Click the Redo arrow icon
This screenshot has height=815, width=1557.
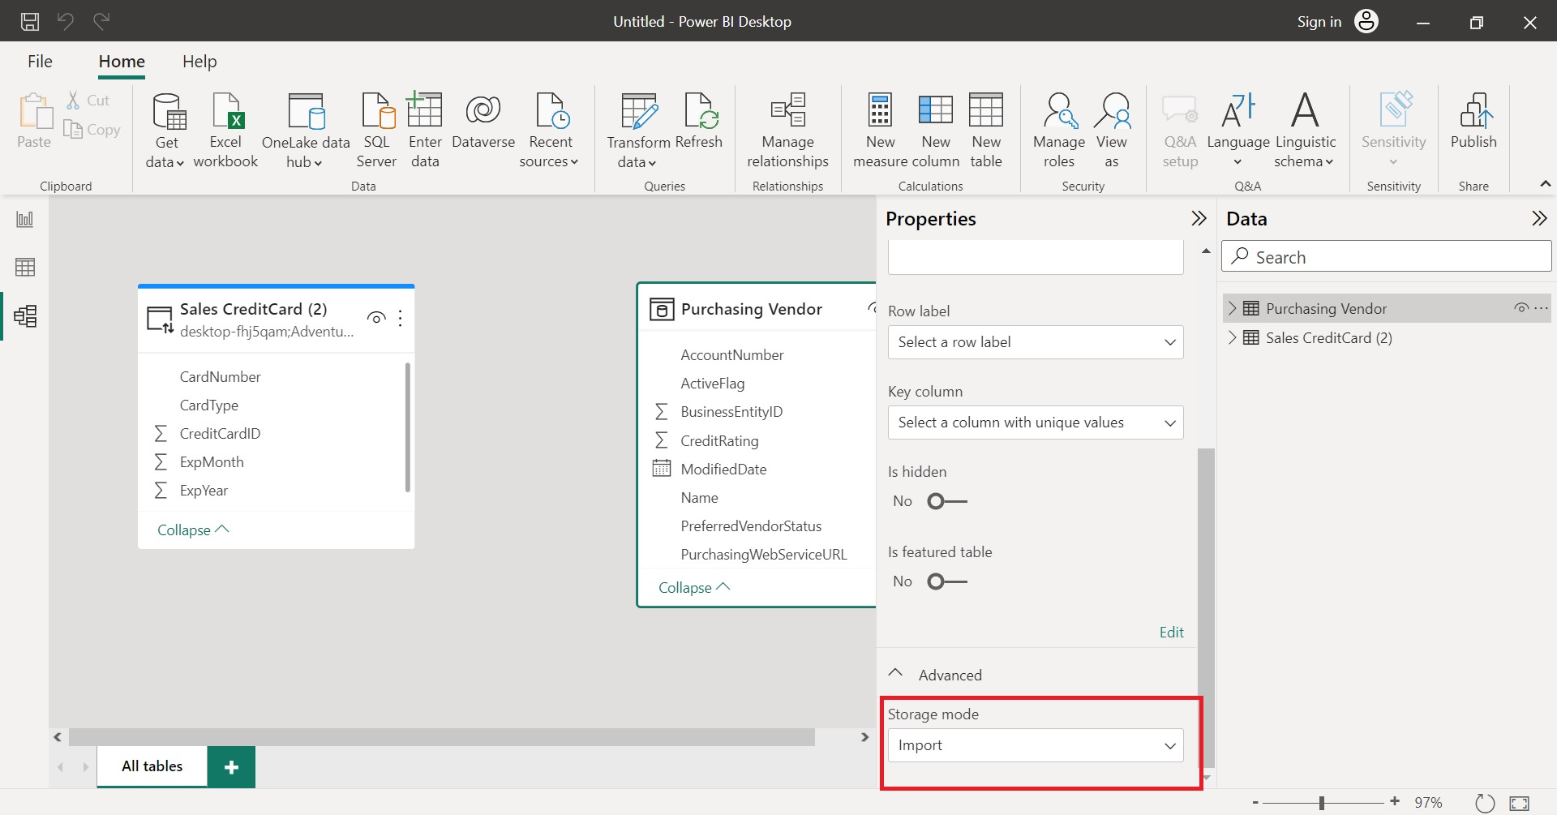point(101,21)
